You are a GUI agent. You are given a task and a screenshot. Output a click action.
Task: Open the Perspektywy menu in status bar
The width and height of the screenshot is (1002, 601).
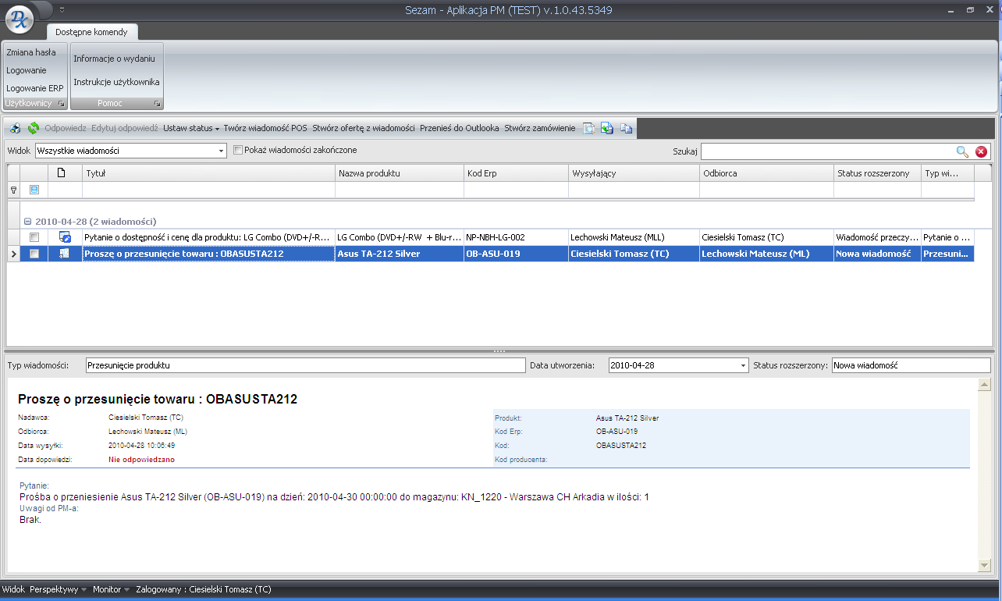(x=59, y=589)
